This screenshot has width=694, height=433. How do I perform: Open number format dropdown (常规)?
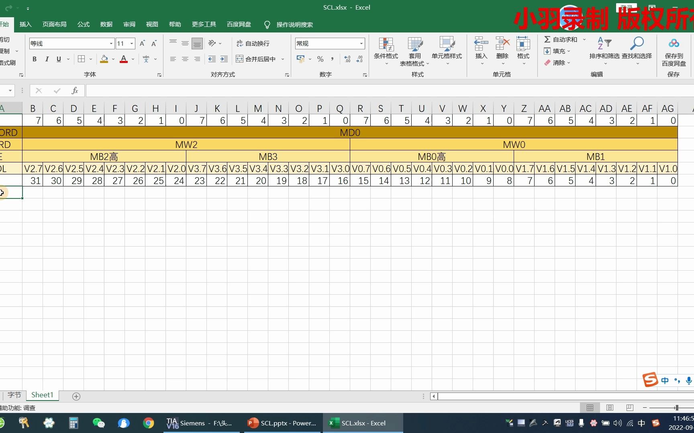(x=361, y=43)
